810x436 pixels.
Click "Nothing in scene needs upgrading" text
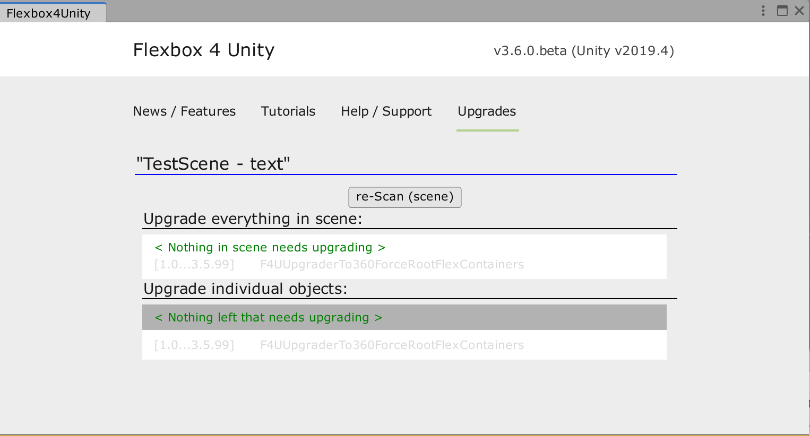tap(270, 248)
